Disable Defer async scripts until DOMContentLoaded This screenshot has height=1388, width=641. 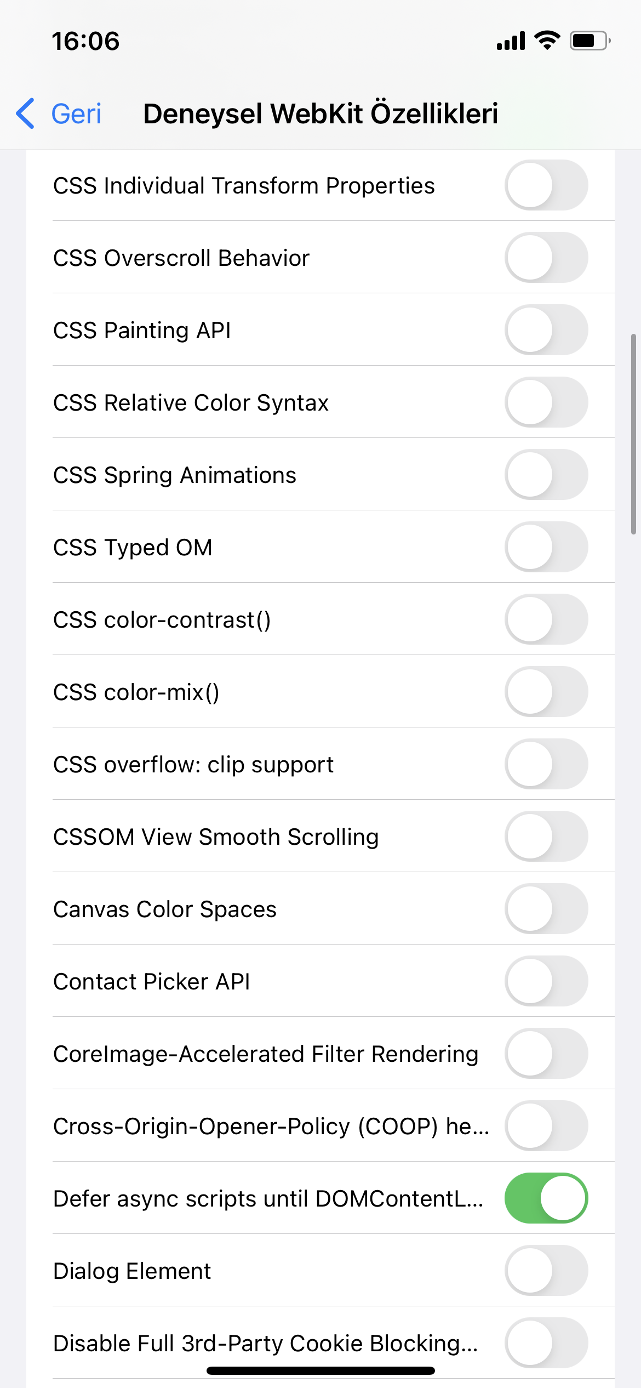(x=546, y=1198)
